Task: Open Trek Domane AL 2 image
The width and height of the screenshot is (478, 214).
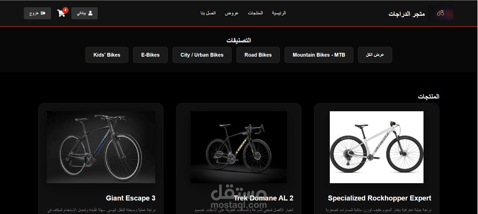Action: (x=239, y=147)
